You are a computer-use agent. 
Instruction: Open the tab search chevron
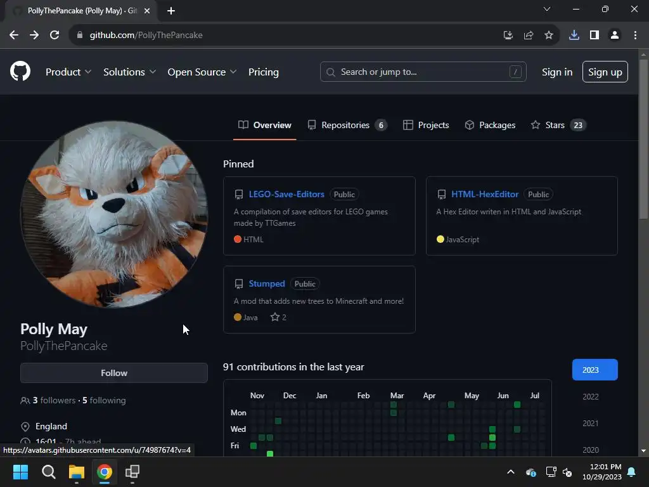point(547,9)
